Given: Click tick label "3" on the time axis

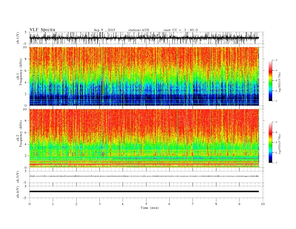Looking at the screenshot, I should [x=99, y=204].
